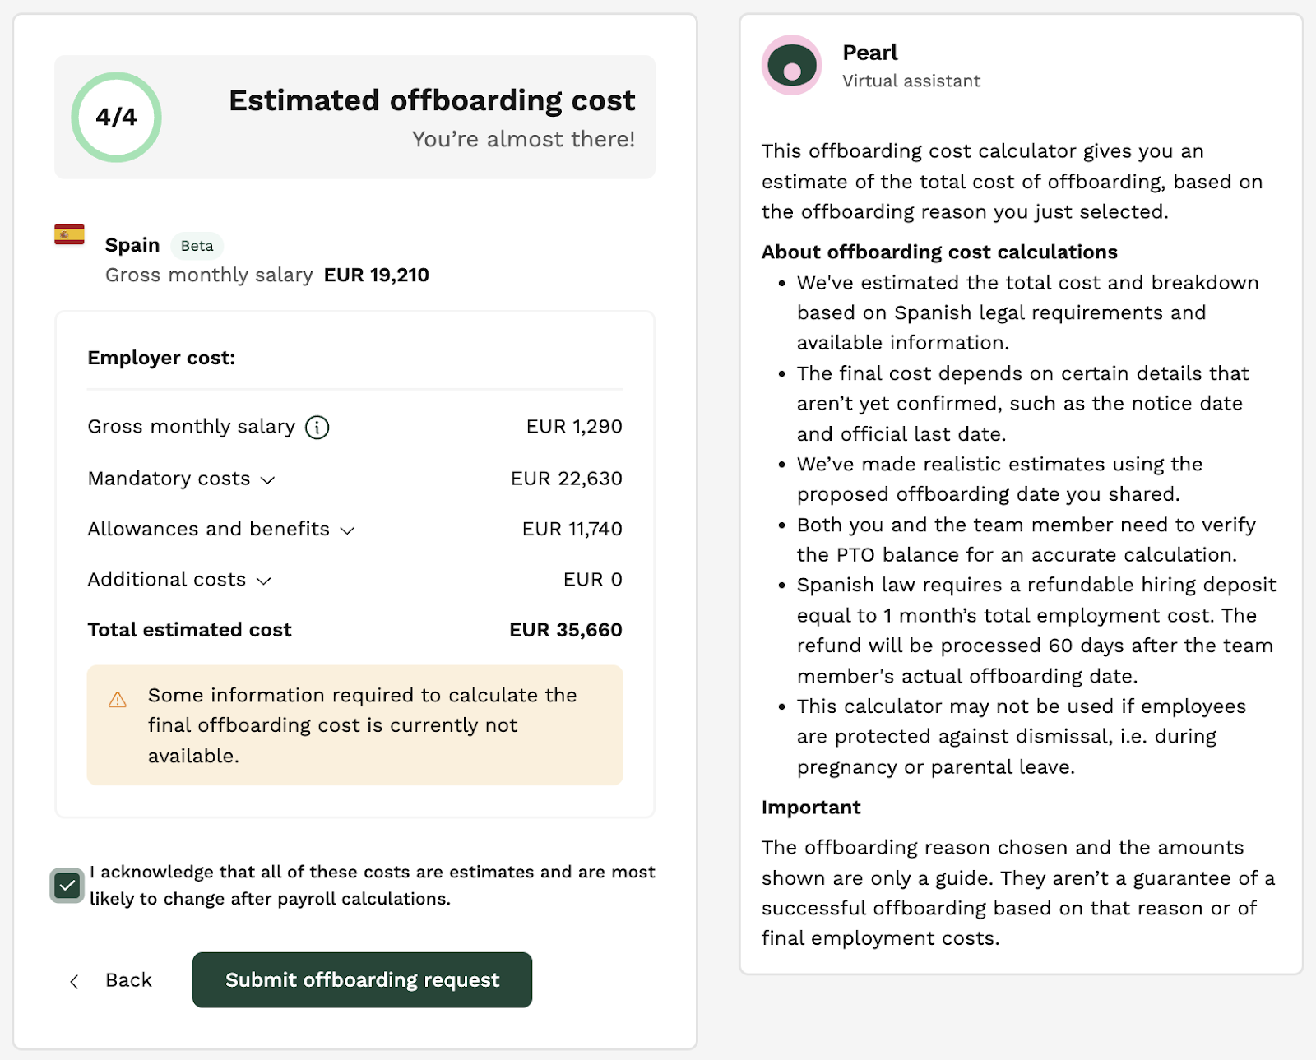Screen dimensions: 1316x1060
Task: Click the Pearl virtual assistant avatar
Action: pyautogui.click(x=791, y=66)
